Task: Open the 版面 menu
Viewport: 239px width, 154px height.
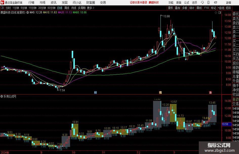Action: pos(179,3)
